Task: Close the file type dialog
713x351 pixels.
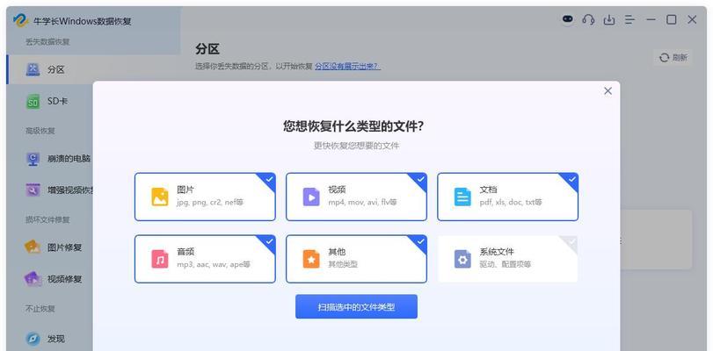Action: 608,90
